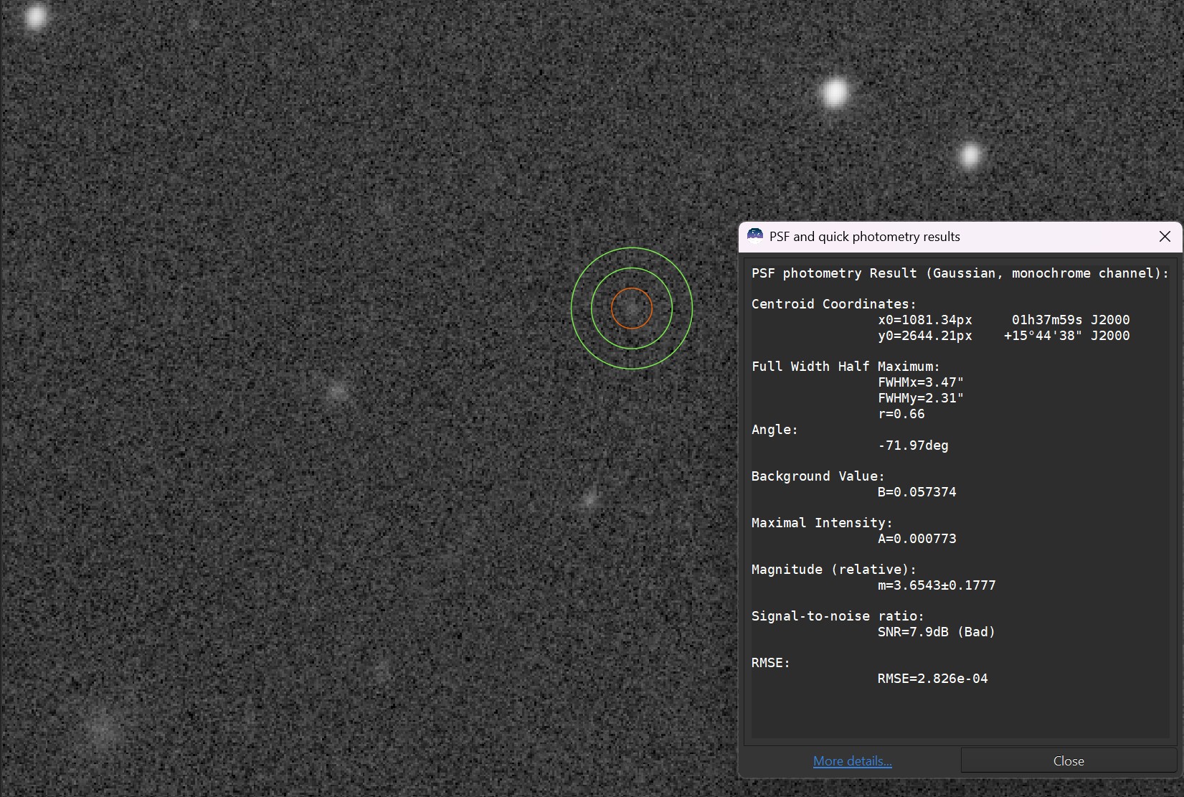Select the brightest star in the upper right
This screenshot has height=797, width=1184.
835,93
